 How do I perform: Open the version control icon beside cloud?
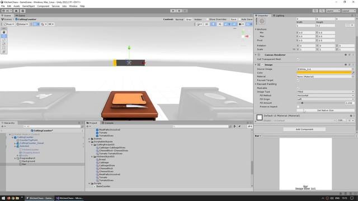tap(22, 11)
